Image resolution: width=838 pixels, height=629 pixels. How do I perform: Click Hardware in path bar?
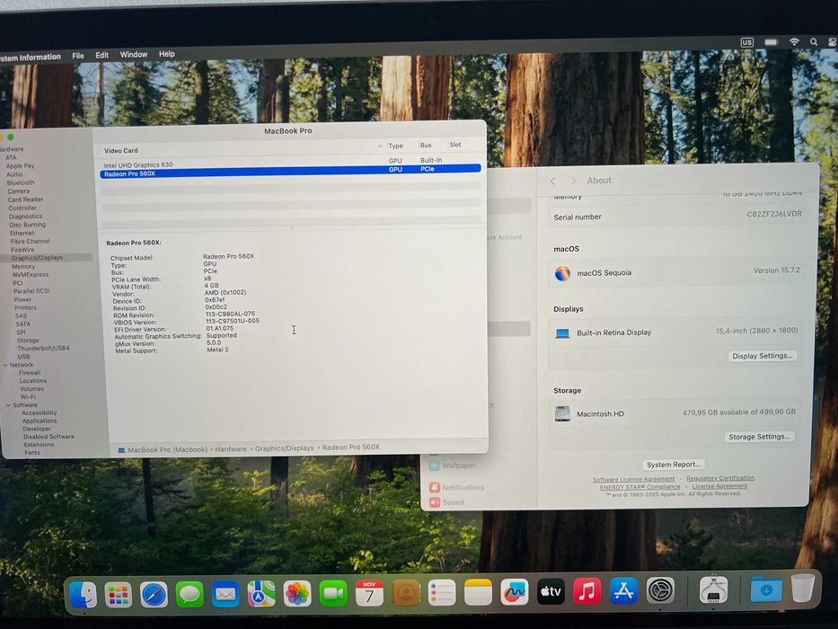coord(231,449)
